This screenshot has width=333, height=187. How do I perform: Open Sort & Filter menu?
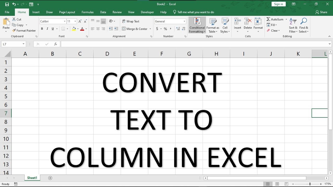pos(293,25)
